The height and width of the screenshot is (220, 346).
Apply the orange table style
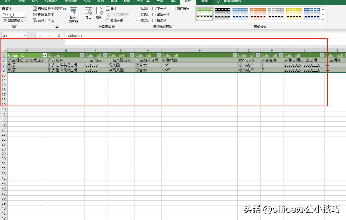258,14
